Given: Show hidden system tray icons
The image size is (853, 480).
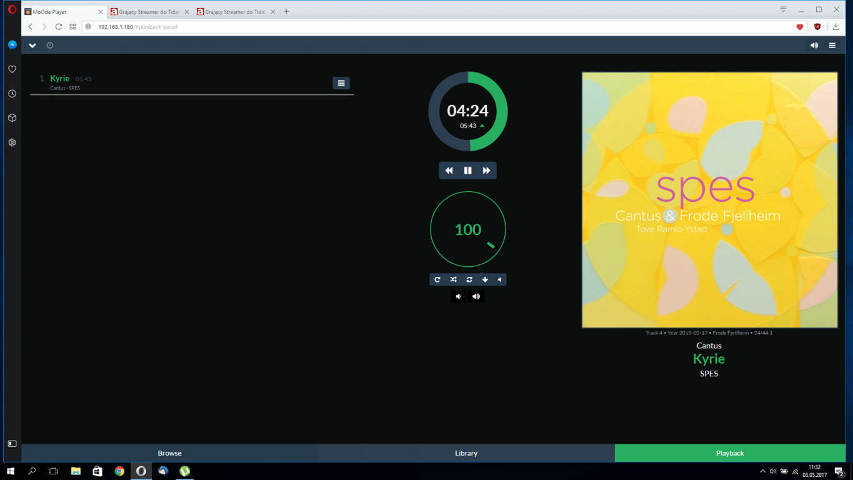Looking at the screenshot, I should pyautogui.click(x=762, y=471).
